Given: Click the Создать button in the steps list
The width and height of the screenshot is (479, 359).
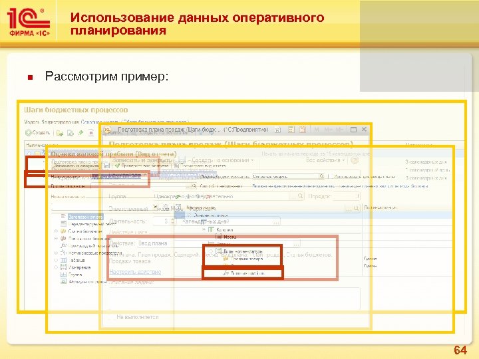Looking at the screenshot, I should (38, 133).
